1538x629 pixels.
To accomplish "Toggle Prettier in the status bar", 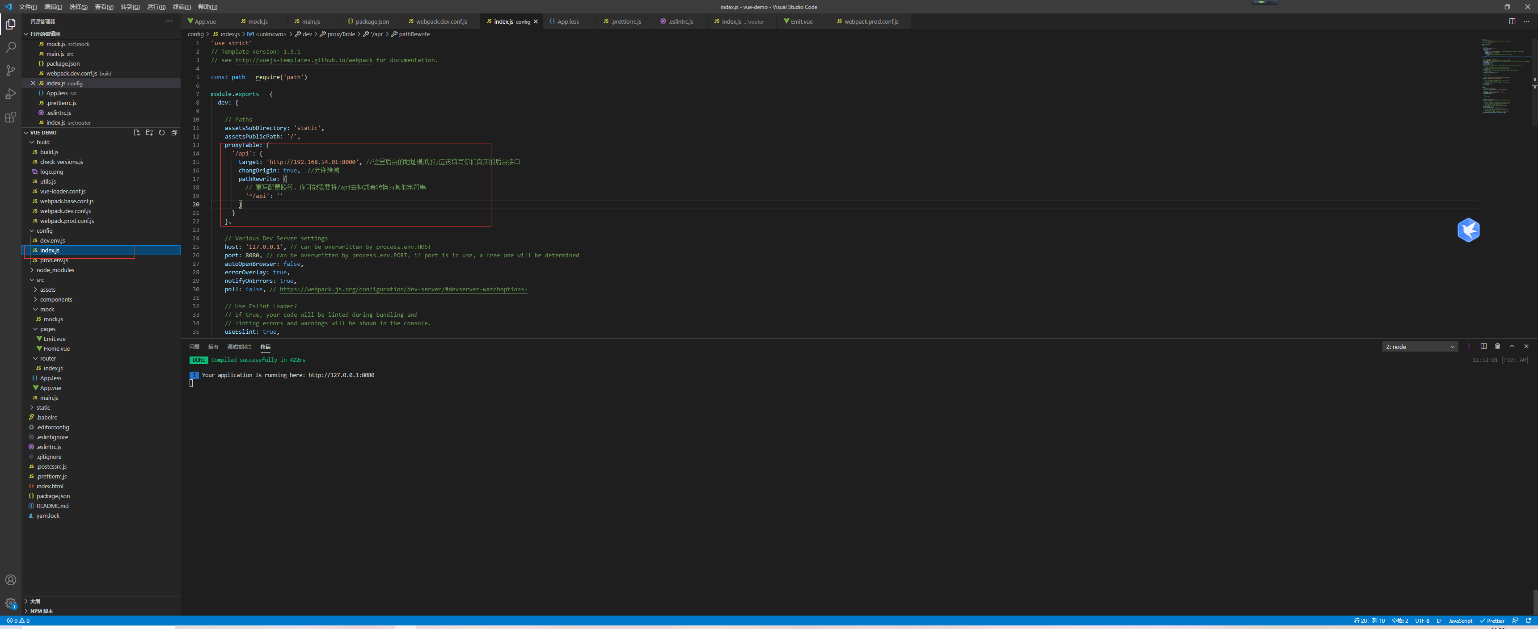I will pyautogui.click(x=1492, y=621).
